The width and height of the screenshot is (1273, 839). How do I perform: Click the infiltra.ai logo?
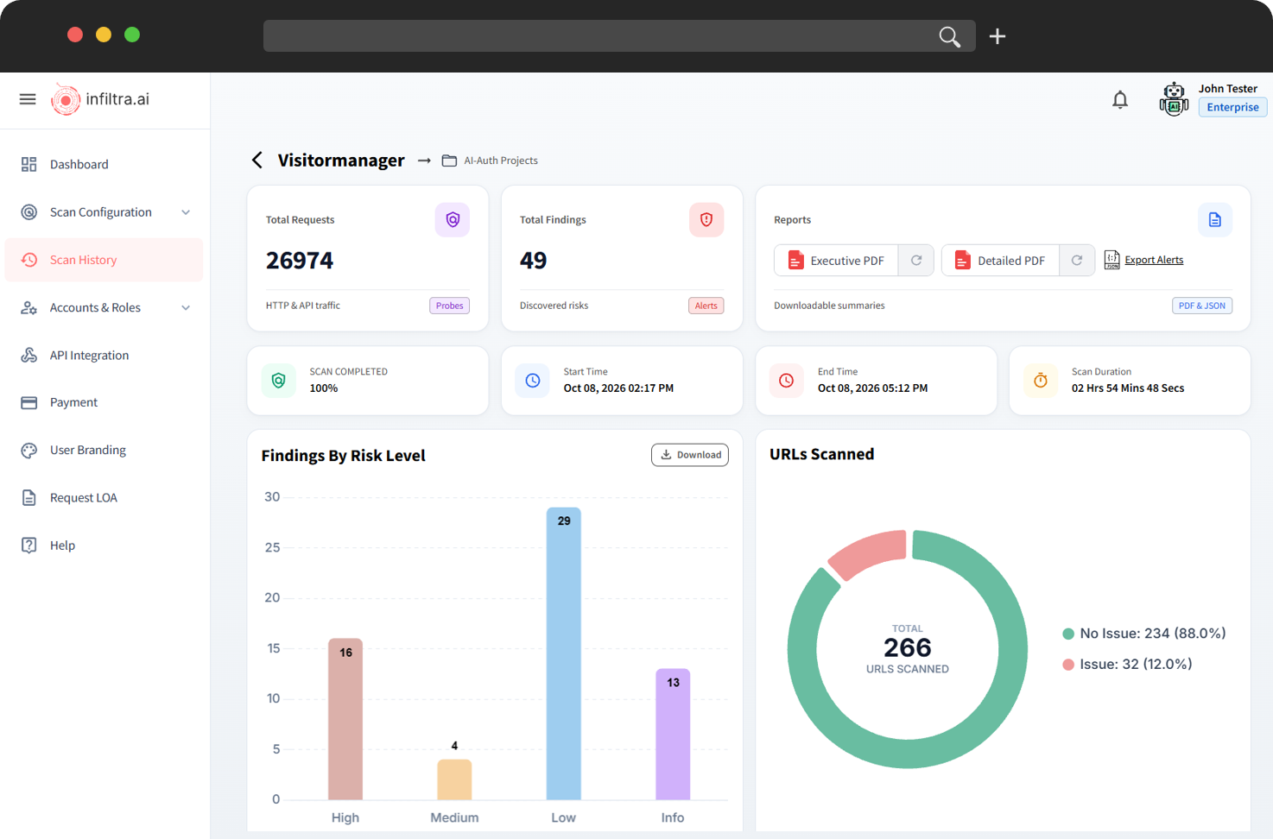coord(100,99)
